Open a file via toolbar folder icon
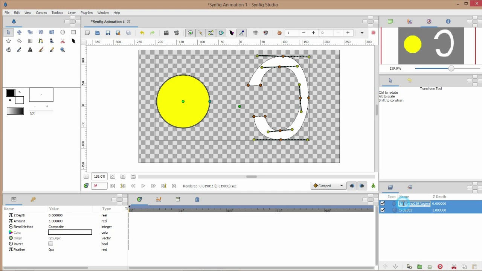This screenshot has height=271, width=482. (98, 33)
